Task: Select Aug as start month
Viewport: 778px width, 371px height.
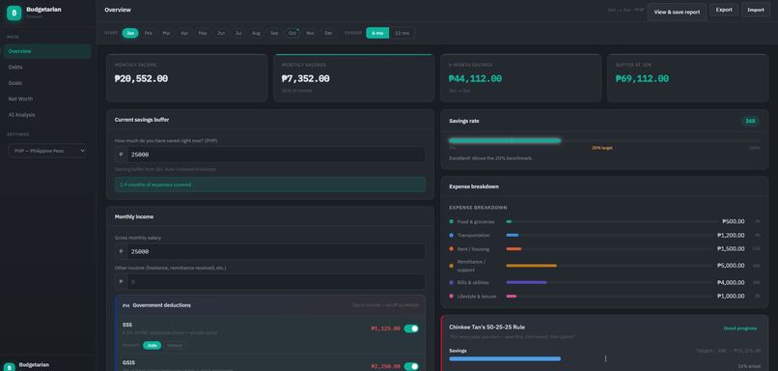Action: click(256, 33)
